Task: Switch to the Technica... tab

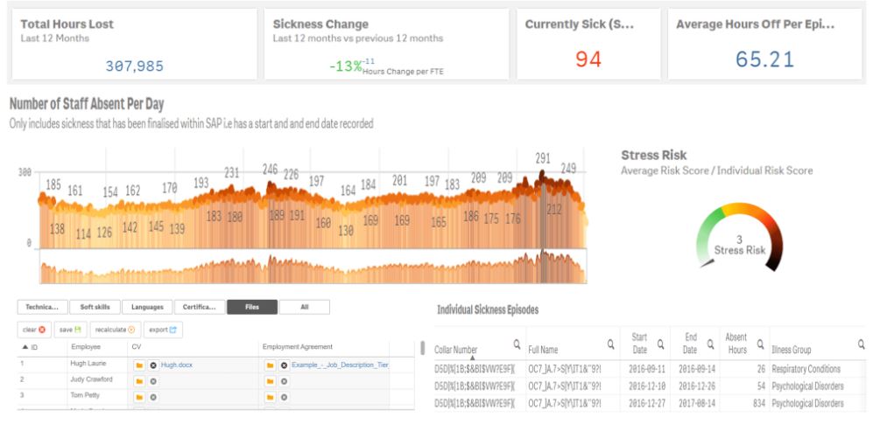Action: coord(43,307)
